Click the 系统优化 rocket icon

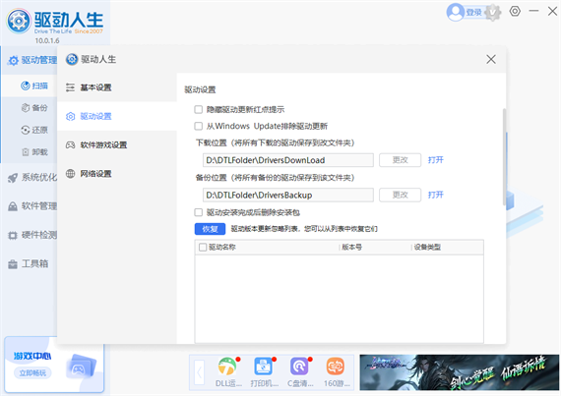pyautogui.click(x=13, y=178)
